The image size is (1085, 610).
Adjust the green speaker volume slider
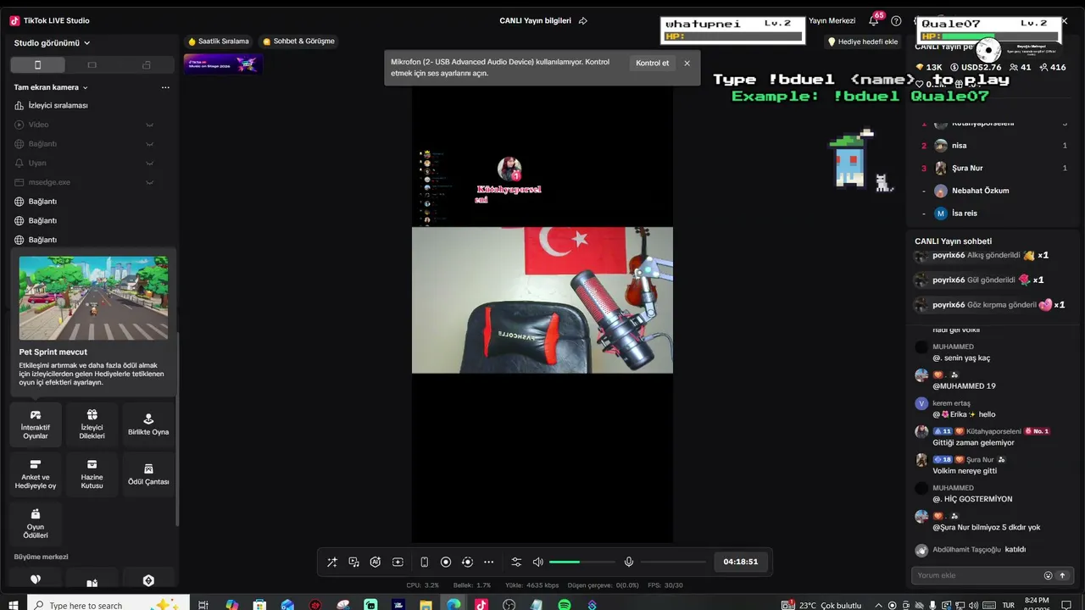point(581,562)
